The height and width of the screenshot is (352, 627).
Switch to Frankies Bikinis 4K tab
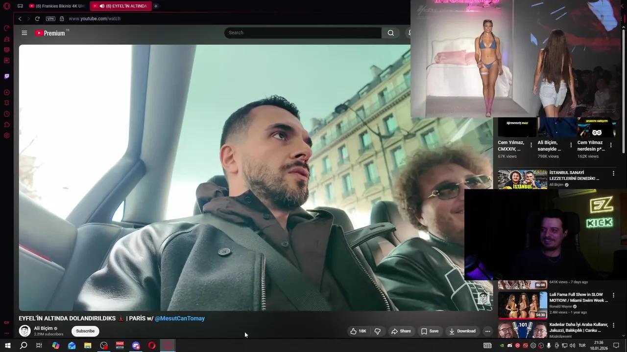pos(57,6)
